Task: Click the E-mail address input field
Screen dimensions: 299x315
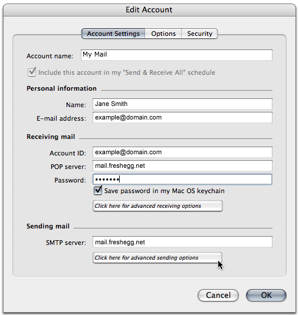Action: coord(182,118)
